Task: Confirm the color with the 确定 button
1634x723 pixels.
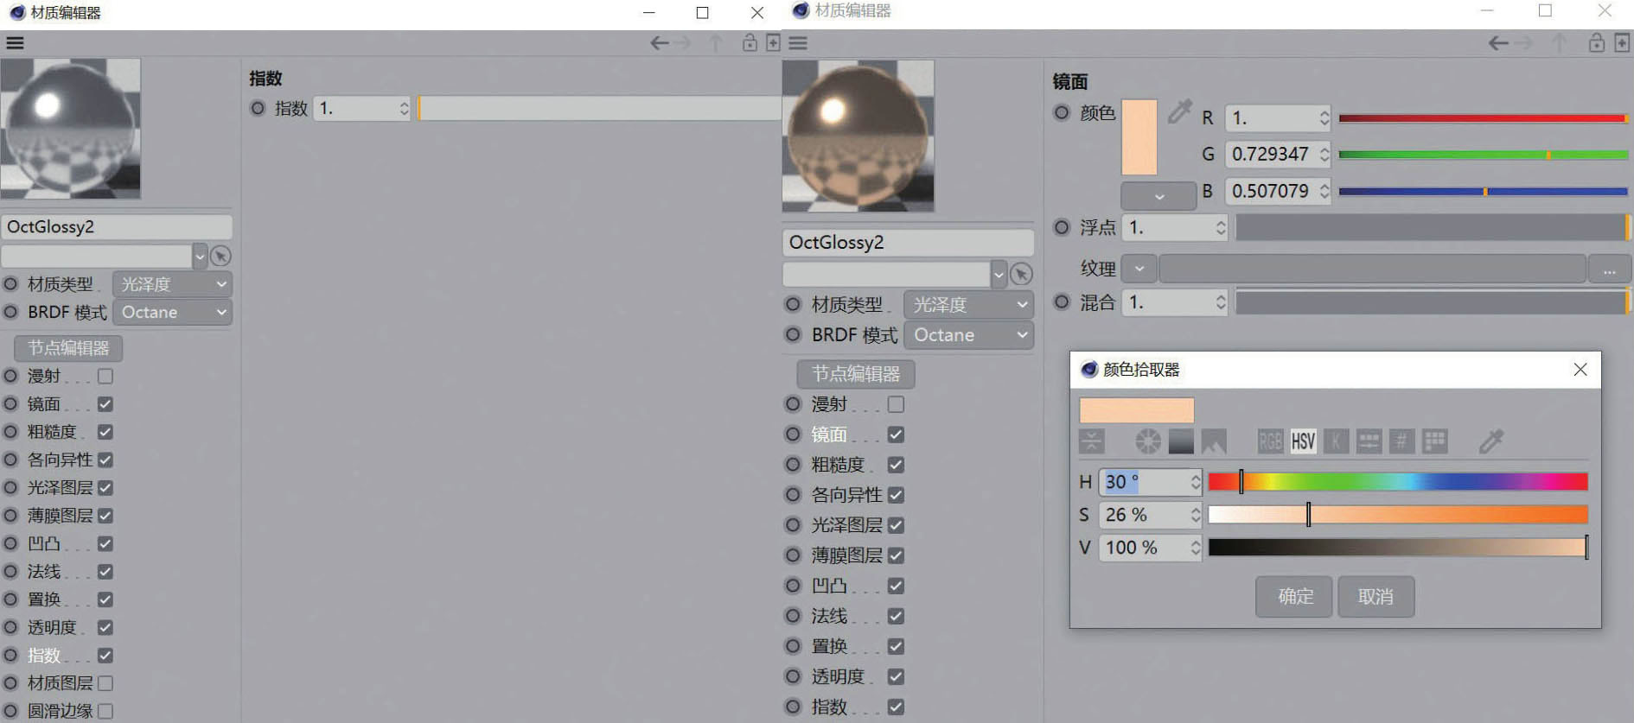Action: 1294,597
